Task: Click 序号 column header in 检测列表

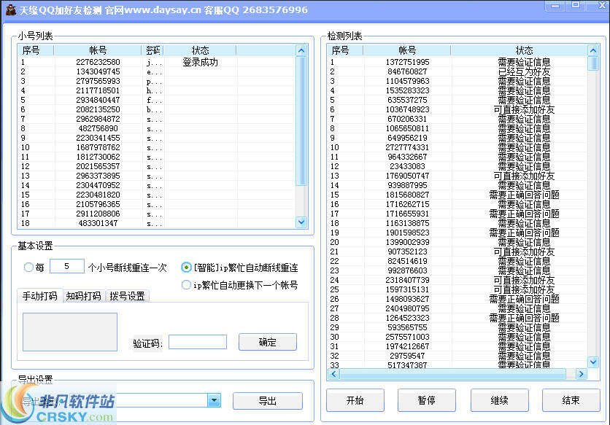Action: 345,50
